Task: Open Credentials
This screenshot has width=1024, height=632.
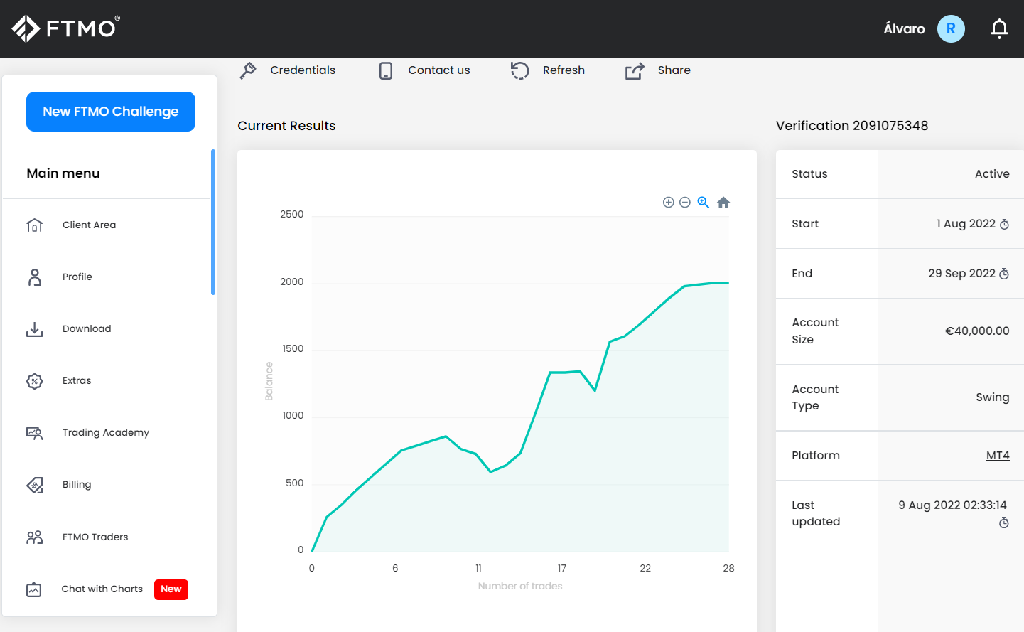Action: click(288, 70)
